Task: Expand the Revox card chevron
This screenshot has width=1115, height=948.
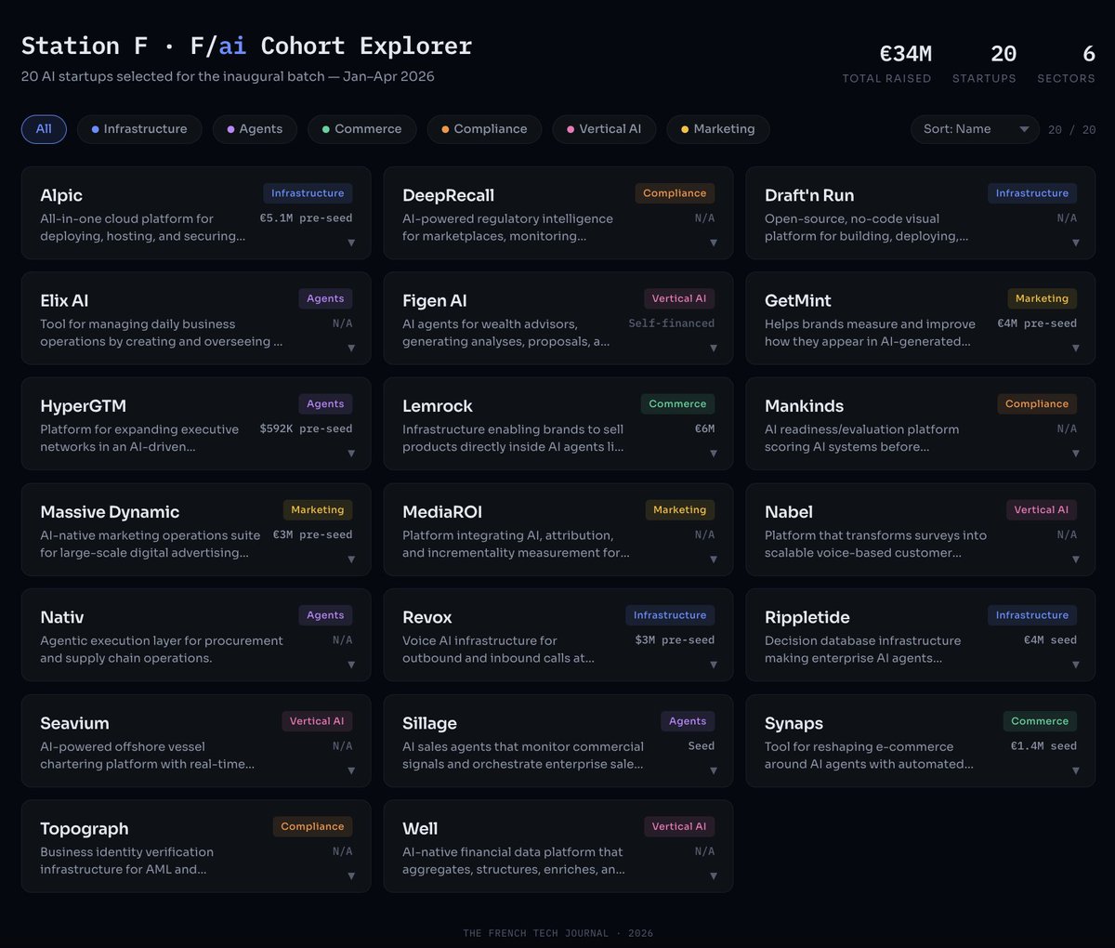Action: pos(714,665)
